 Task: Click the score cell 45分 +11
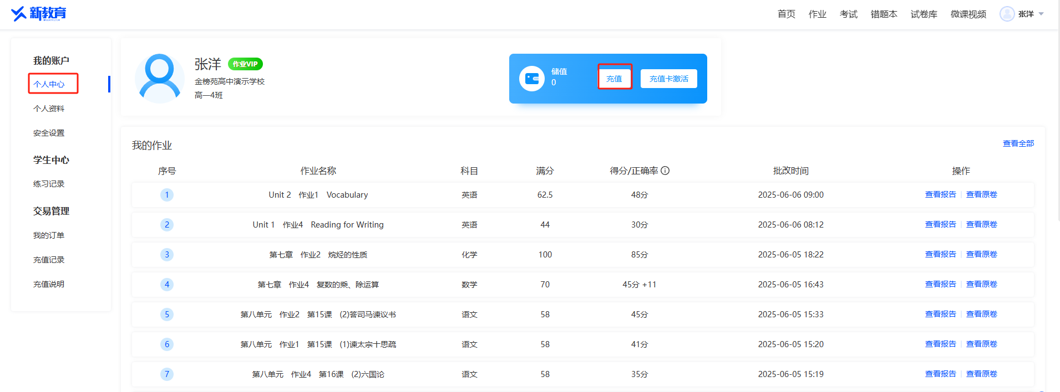tap(639, 285)
